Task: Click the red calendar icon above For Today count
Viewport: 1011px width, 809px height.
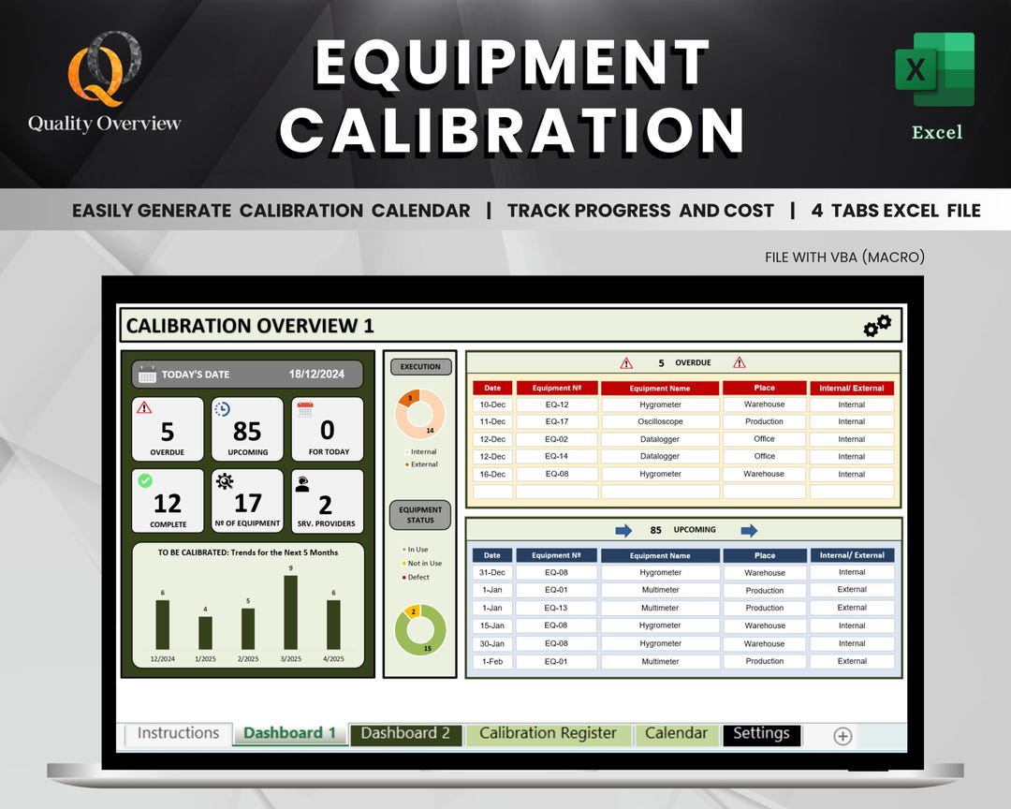Action: (x=305, y=408)
